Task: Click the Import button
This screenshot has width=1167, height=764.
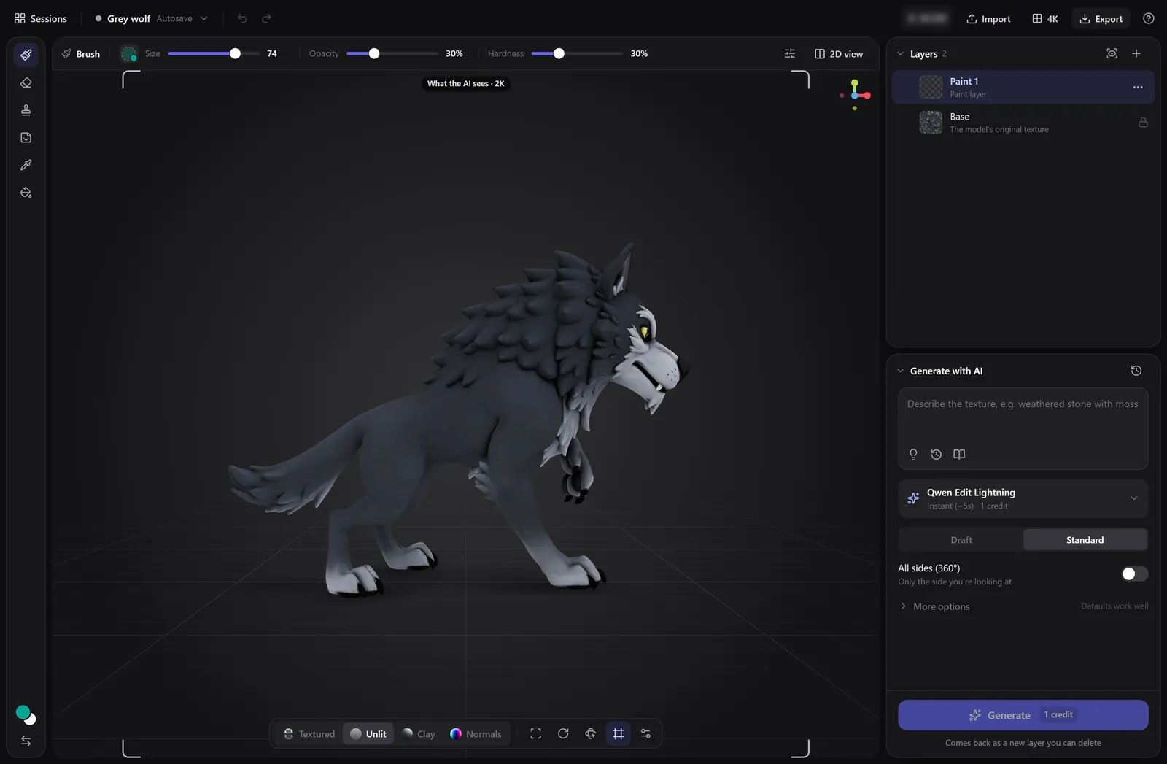Action: pos(988,18)
